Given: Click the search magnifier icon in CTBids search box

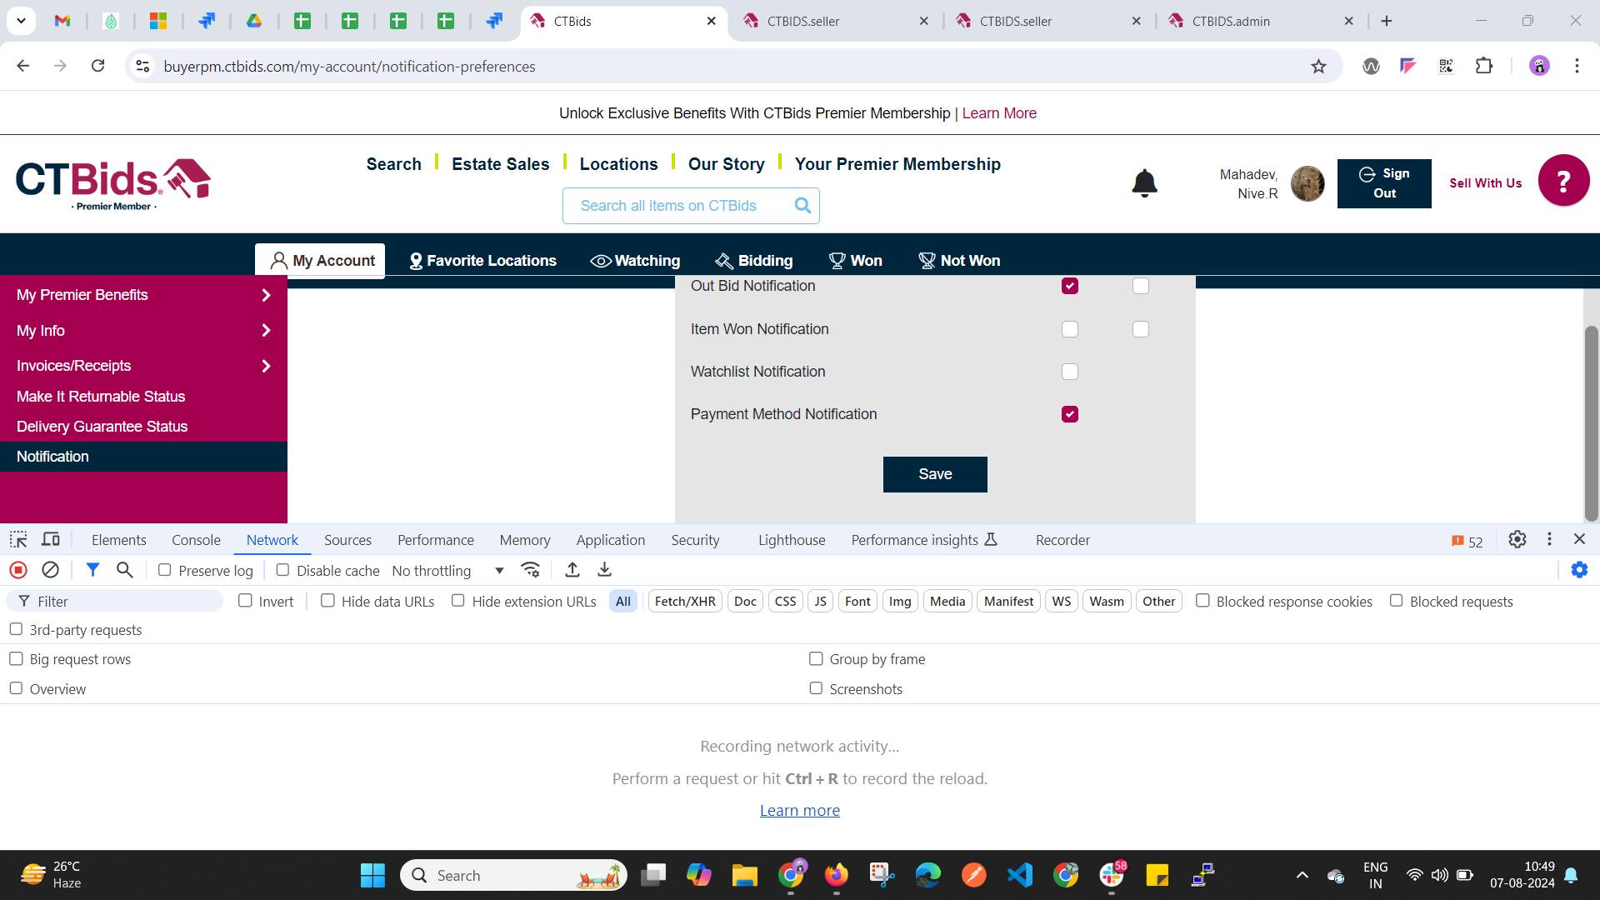Looking at the screenshot, I should 802,205.
